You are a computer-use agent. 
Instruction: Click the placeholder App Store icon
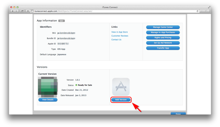coord(121,87)
